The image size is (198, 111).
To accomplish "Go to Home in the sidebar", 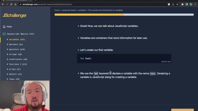I will point(9,27).
